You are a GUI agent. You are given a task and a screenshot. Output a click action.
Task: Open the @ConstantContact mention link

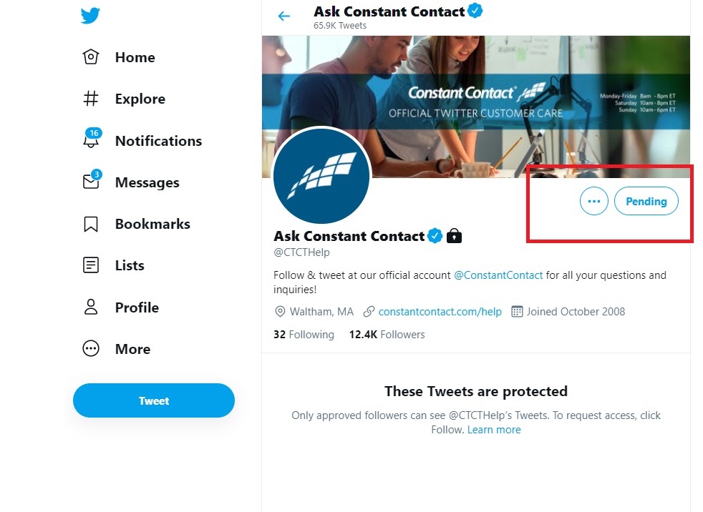498,275
